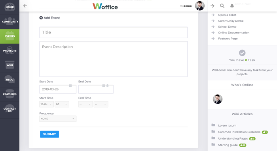277x151 pixels.
Task: Click the End Date field
Action: 96,89
